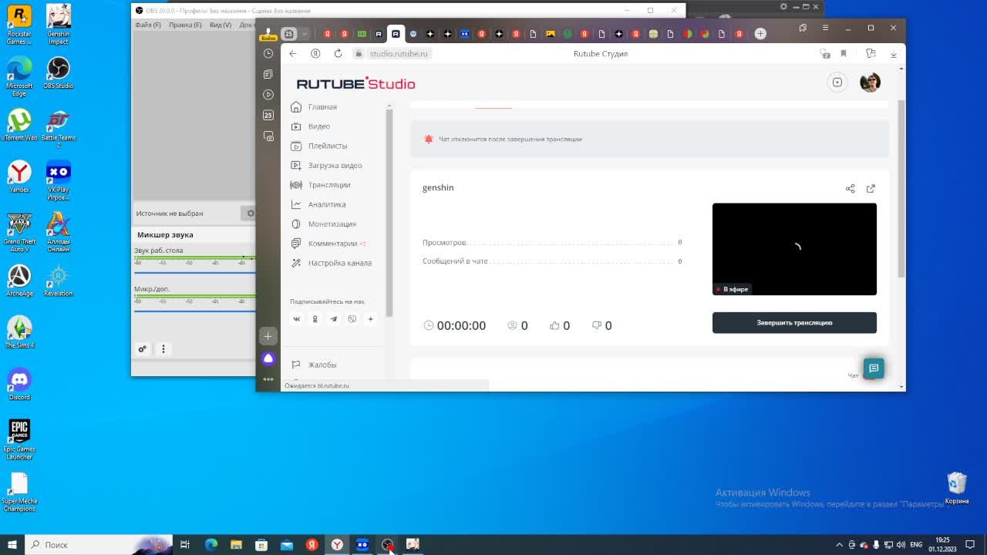Click the Комментарии speech-bubble icon
Image resolution: width=987 pixels, height=555 pixels.
pyautogui.click(x=295, y=244)
